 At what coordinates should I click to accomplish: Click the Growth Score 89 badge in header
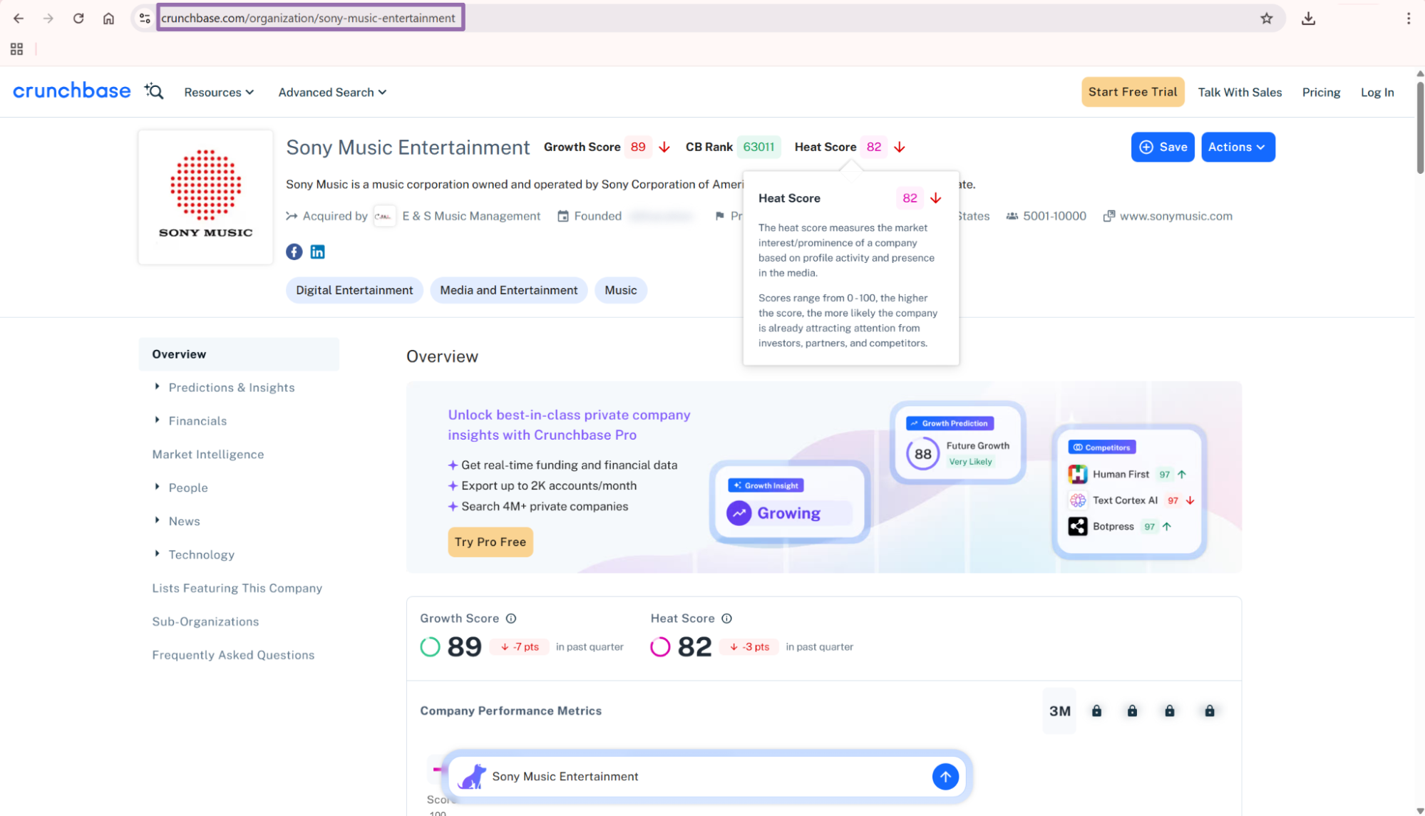pos(638,147)
